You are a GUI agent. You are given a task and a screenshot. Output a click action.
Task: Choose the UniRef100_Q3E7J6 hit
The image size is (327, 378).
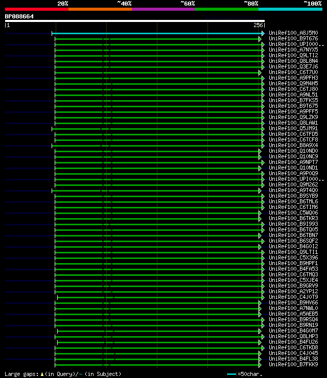click(293, 66)
